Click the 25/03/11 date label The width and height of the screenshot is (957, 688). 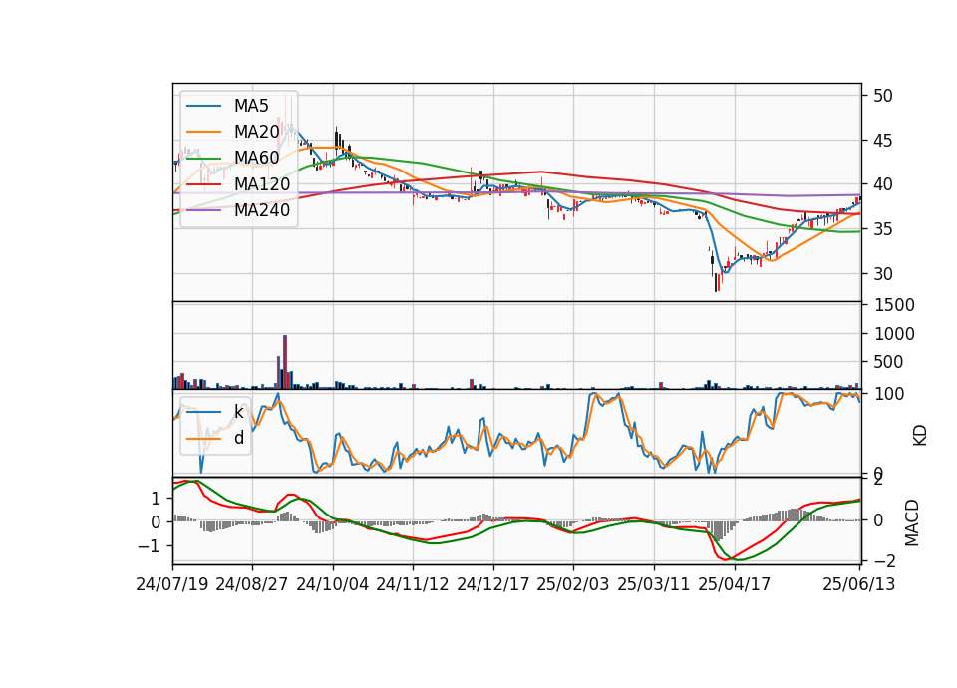pos(654,584)
